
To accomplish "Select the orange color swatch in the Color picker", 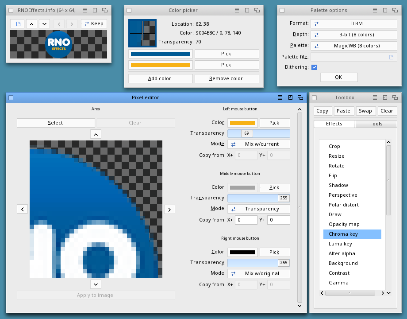I will (161, 65).
